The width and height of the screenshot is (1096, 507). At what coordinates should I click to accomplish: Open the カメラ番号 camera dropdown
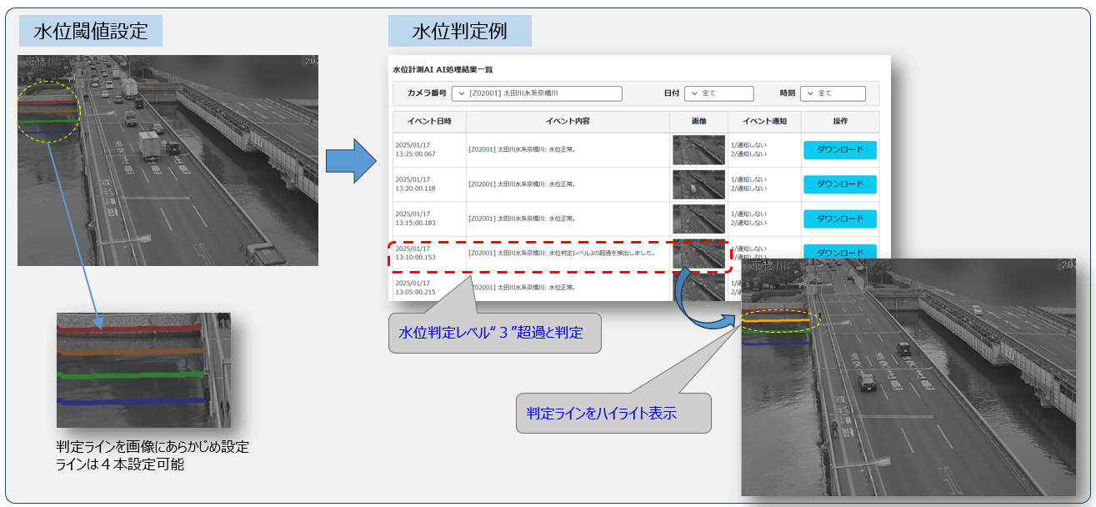click(x=537, y=93)
